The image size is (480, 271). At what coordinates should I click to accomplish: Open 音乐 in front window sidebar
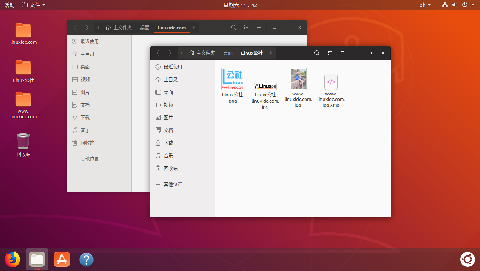(x=182, y=156)
